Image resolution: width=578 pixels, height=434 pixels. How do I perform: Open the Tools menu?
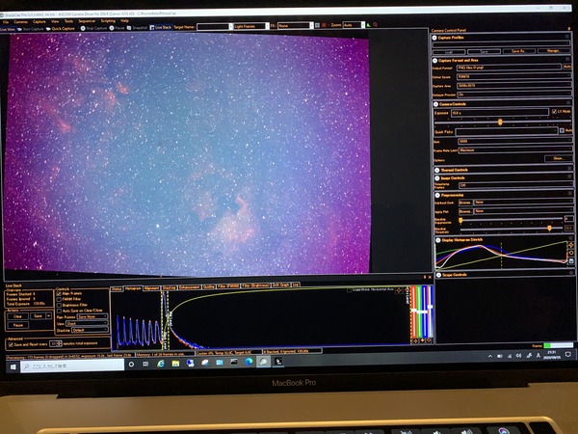[x=68, y=21]
